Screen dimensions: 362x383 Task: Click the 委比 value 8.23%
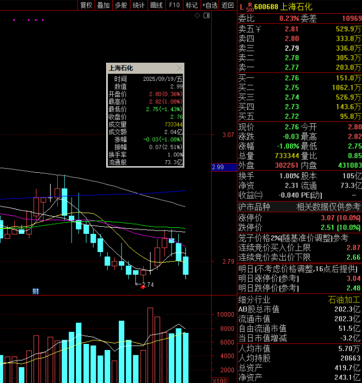289,18
